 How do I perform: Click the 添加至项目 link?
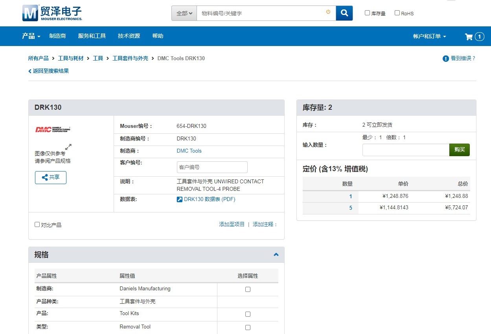[232, 224]
